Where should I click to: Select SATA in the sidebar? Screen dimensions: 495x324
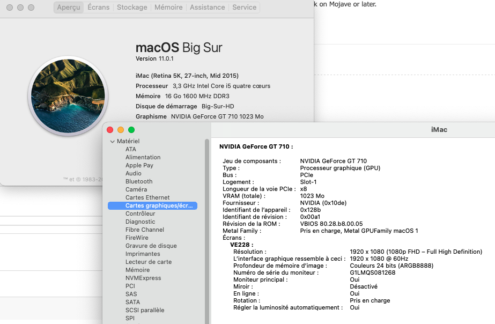[x=132, y=302]
